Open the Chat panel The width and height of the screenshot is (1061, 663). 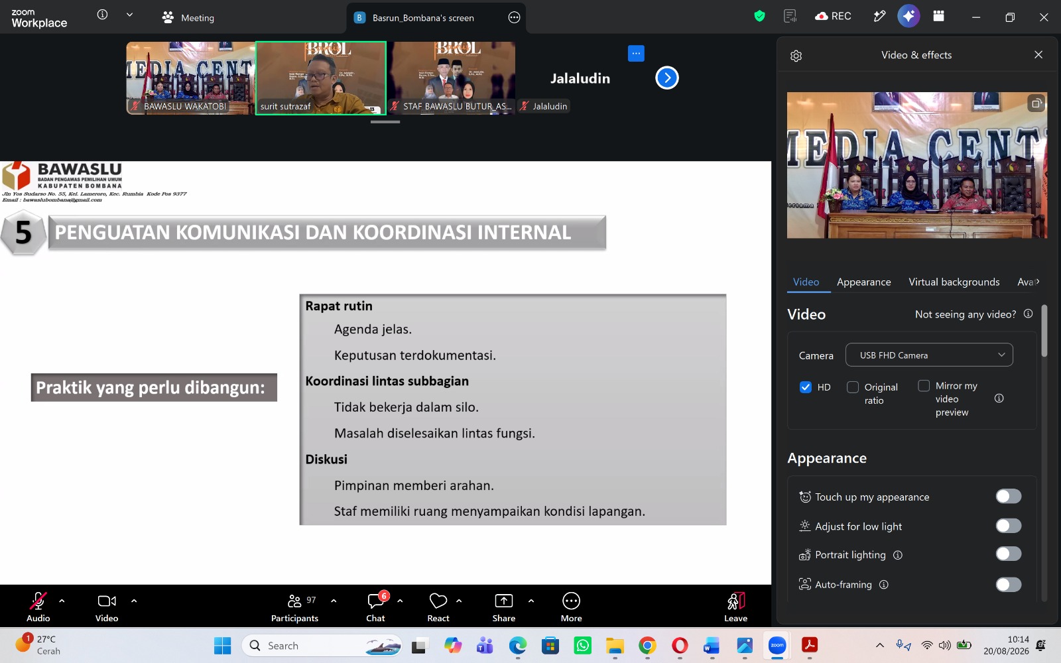coord(376,607)
